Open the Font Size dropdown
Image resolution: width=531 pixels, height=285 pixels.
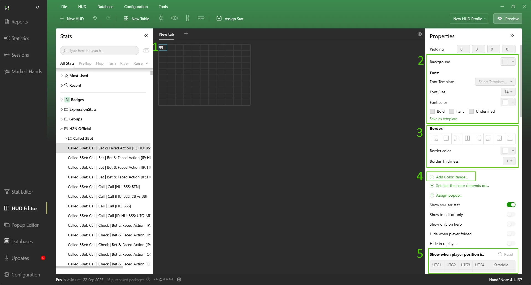pos(508,92)
